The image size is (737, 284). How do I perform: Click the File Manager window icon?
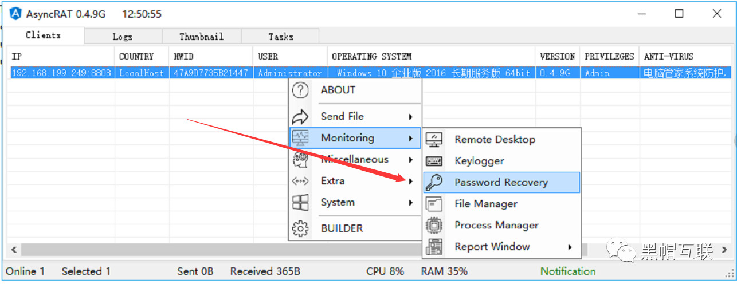coord(434,204)
